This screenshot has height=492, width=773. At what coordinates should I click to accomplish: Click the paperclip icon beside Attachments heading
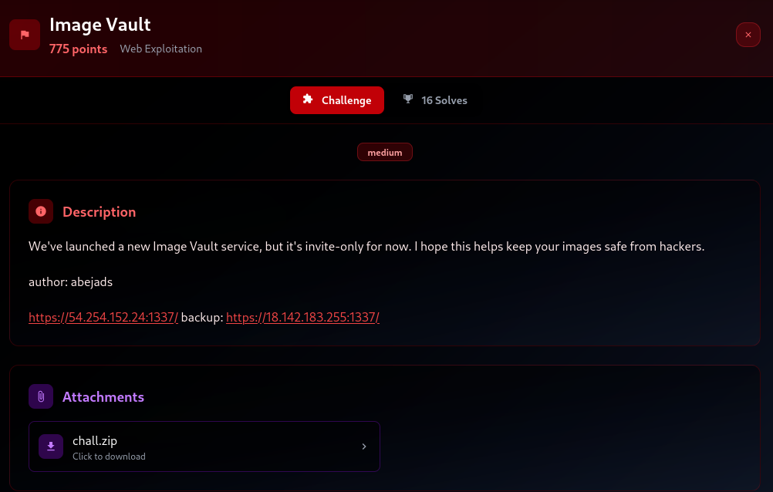[41, 396]
